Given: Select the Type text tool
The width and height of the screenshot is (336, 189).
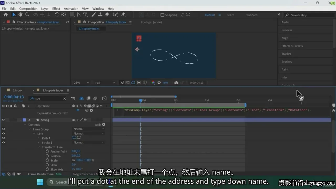Looking at the screenshot, I should click(85, 15).
